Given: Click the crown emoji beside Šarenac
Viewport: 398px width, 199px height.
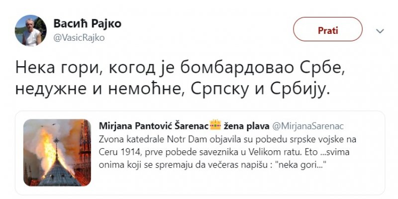Looking at the screenshot, I should point(215,125).
